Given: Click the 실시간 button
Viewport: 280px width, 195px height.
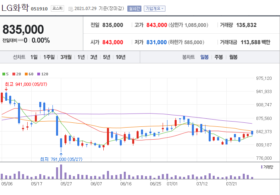Looking at the screenshot, I should (134, 8).
